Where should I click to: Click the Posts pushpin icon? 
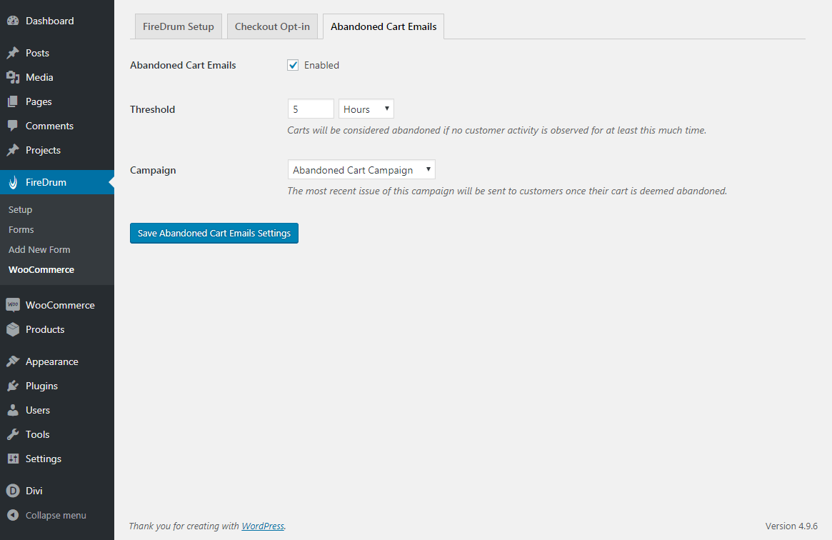point(12,53)
